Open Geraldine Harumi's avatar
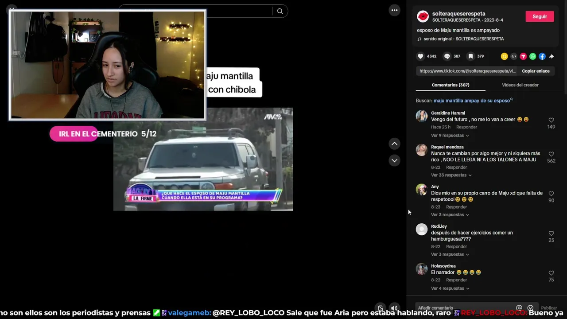Image resolution: width=567 pixels, height=319 pixels. tap(421, 116)
